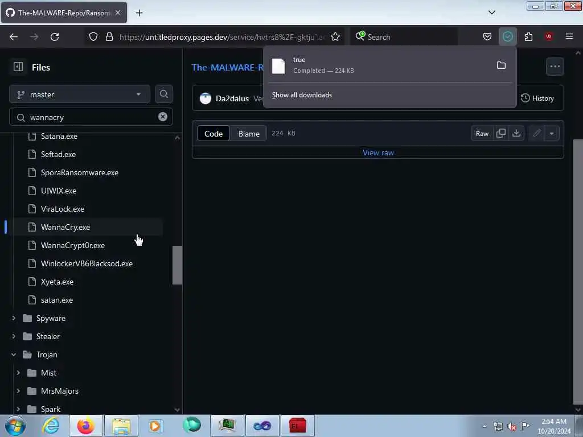Viewport: 583px width, 437px height.
Task: Open WinlockerVB6Blacksod.exe file
Action: point(88,263)
